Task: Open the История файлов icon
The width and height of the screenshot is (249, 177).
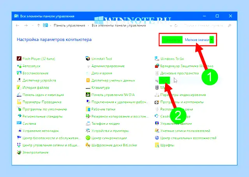Action: point(19,88)
